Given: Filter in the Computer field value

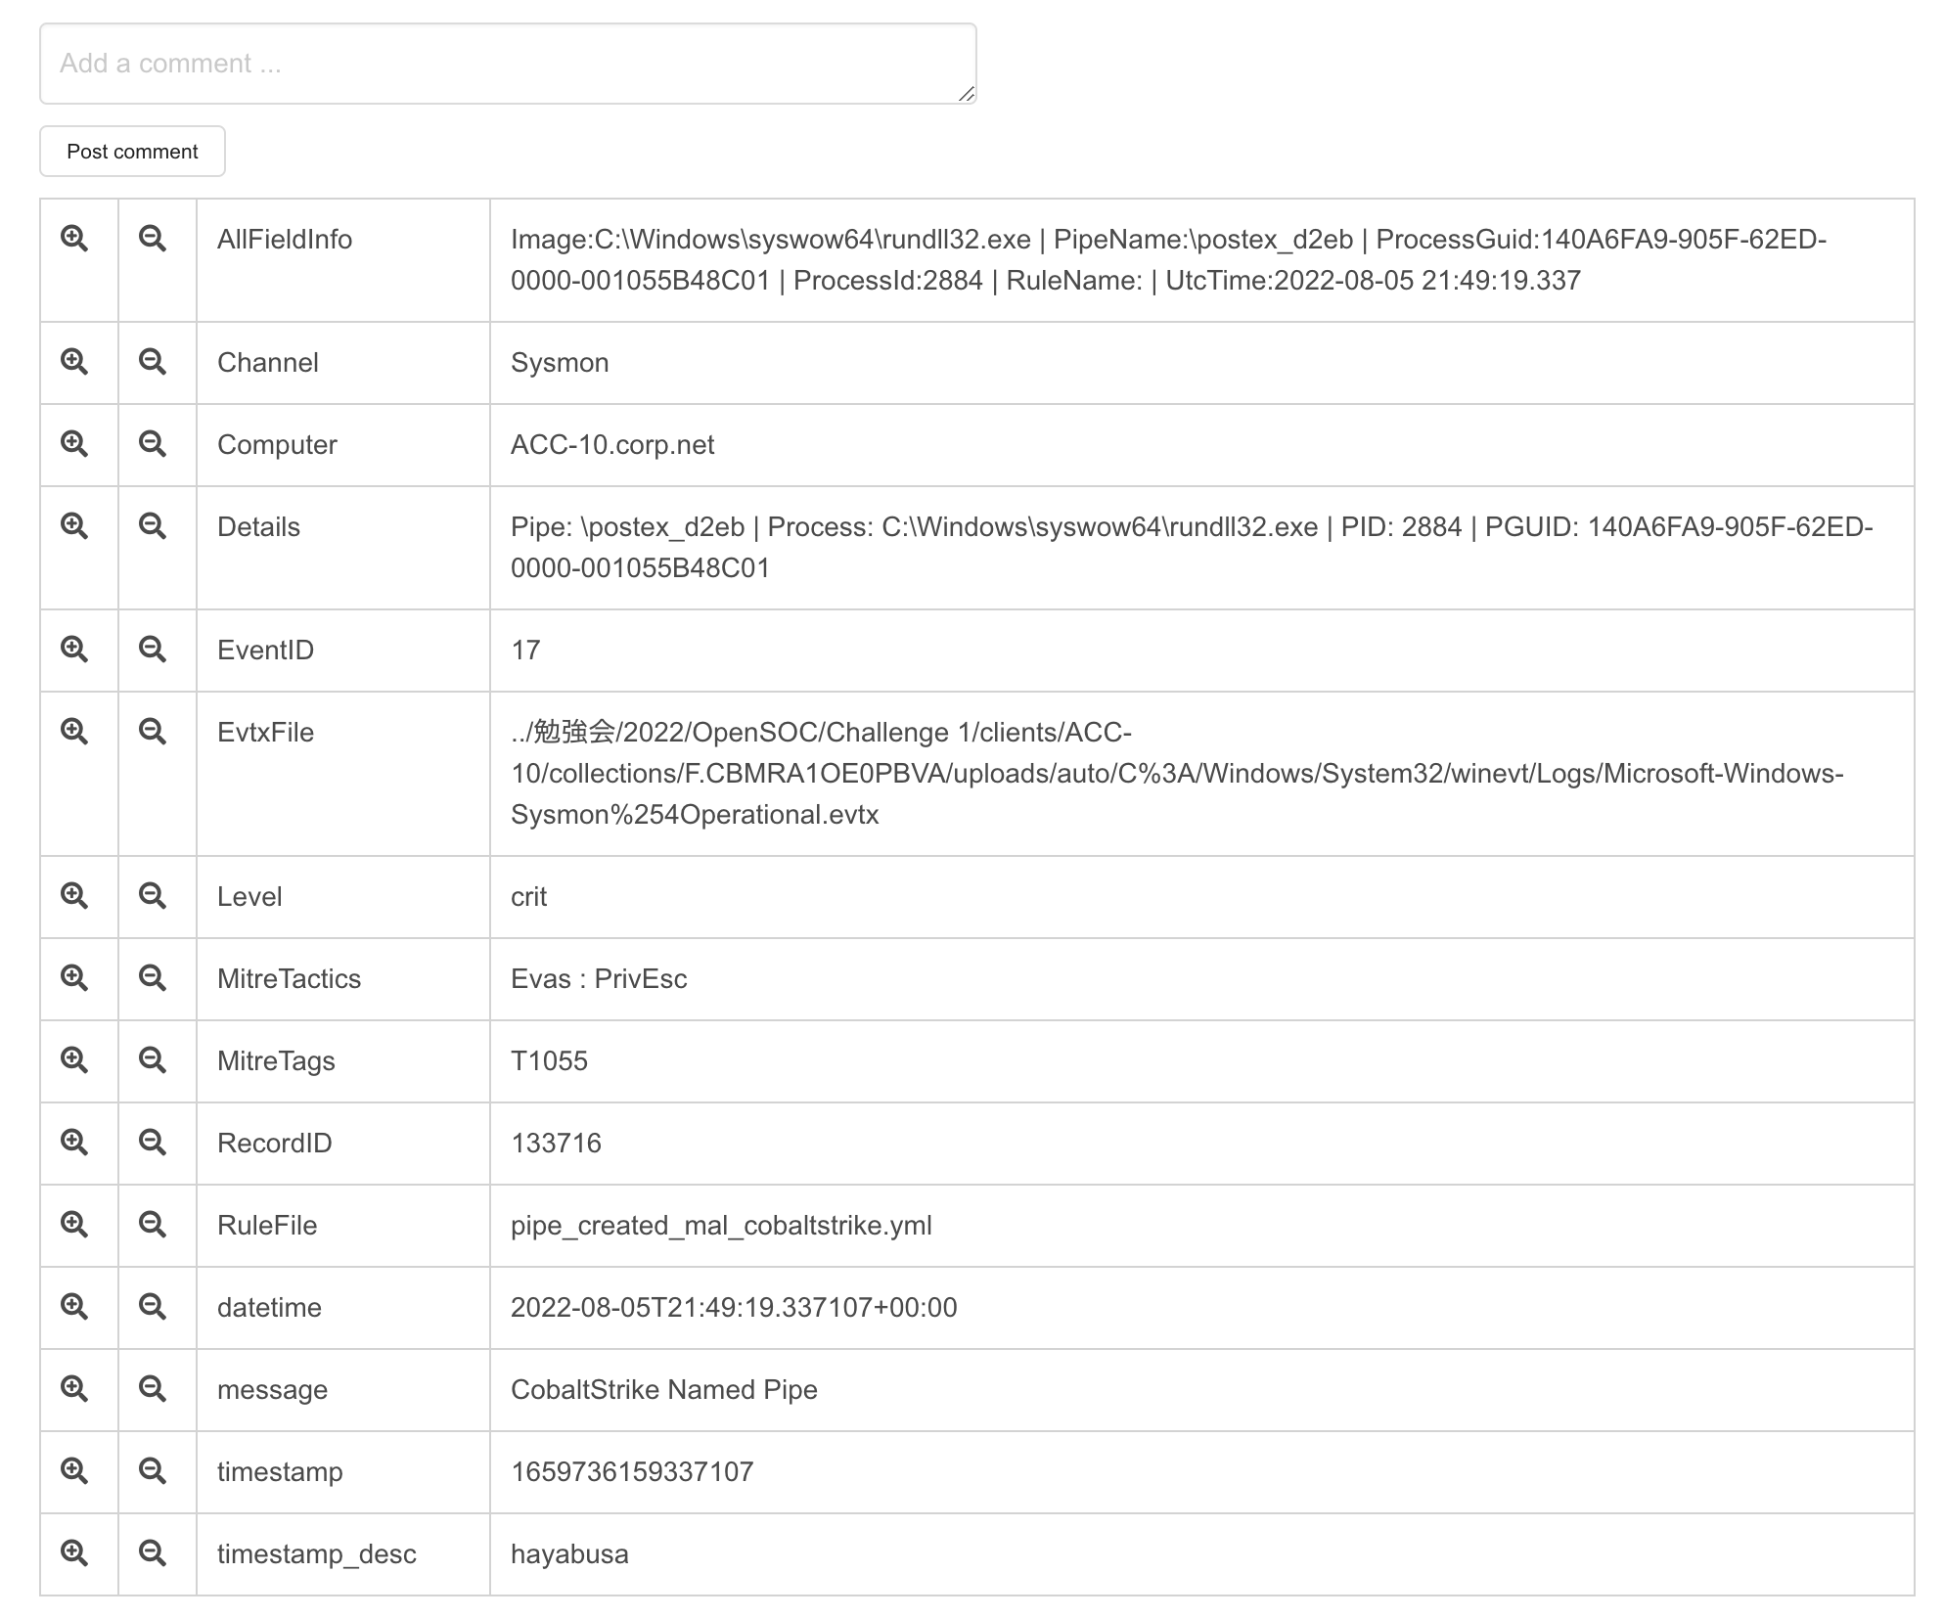Looking at the screenshot, I should [74, 443].
